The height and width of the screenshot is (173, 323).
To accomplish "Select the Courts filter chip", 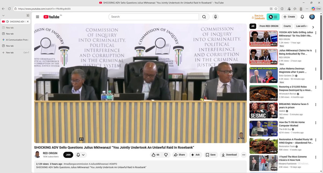I will click(x=287, y=26).
